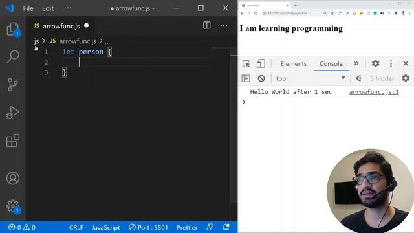
Task: Reload the browser page
Action: (x=256, y=13)
